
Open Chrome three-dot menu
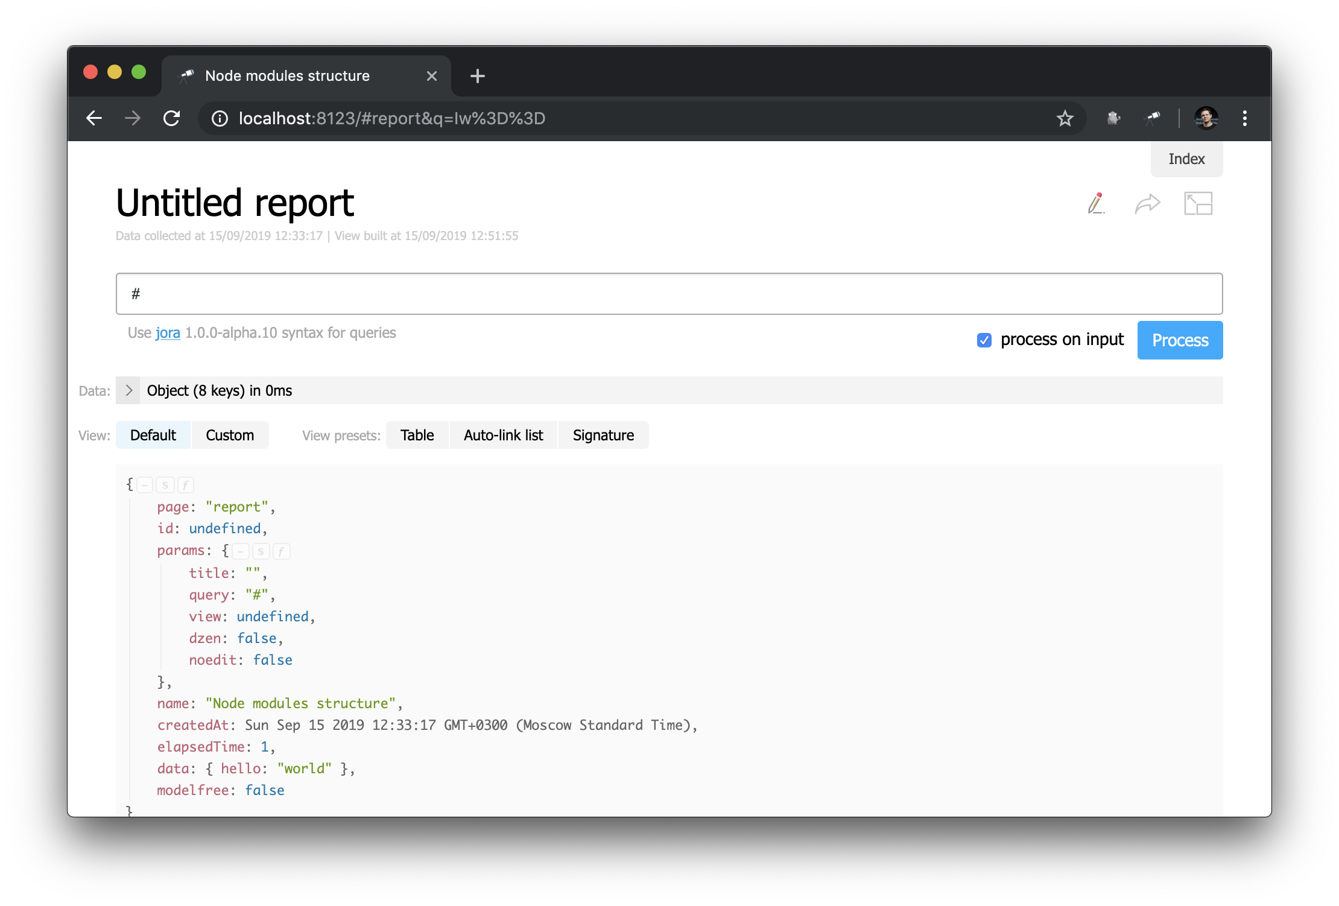pyautogui.click(x=1244, y=118)
